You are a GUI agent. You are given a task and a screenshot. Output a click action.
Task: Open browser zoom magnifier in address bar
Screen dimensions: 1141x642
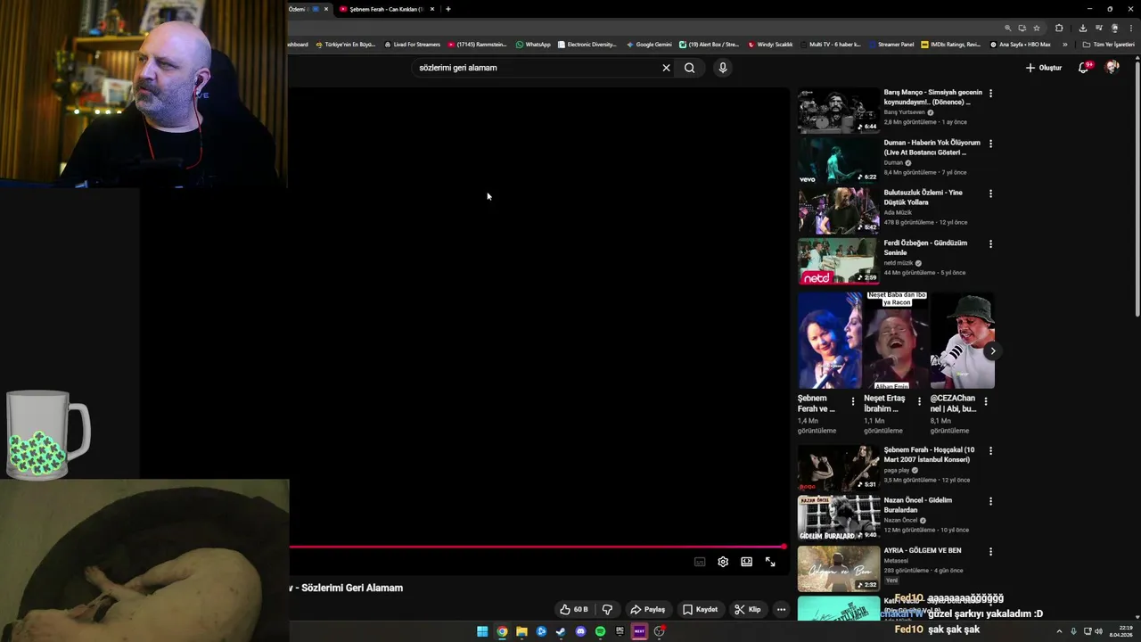1008,28
